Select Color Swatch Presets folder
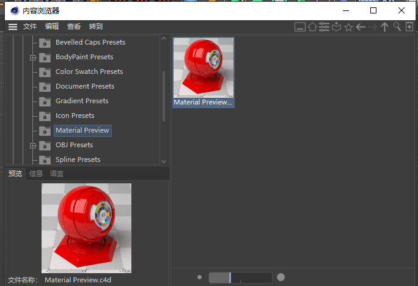This screenshot has height=286, width=418. pos(89,71)
